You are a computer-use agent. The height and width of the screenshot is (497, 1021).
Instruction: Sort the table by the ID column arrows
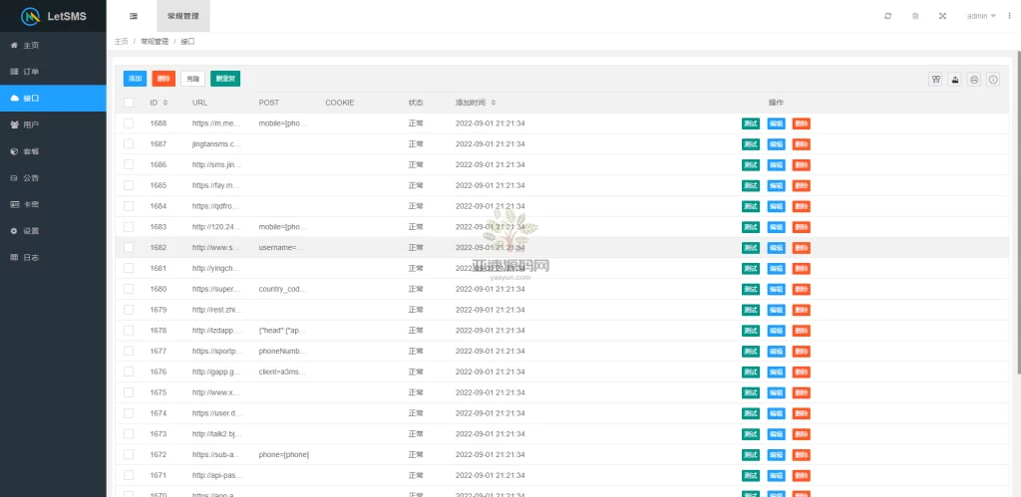click(166, 103)
